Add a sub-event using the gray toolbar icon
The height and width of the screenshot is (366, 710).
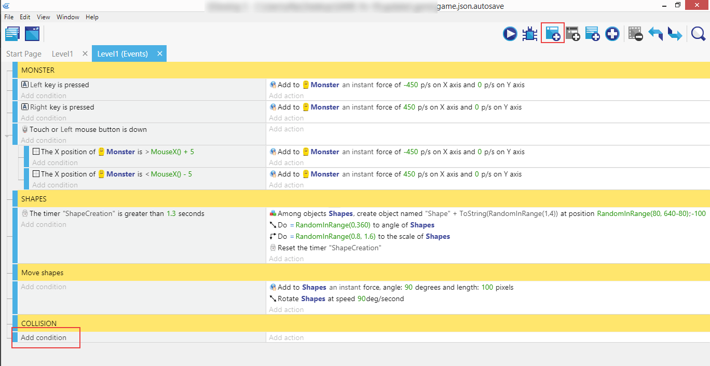[x=573, y=34]
